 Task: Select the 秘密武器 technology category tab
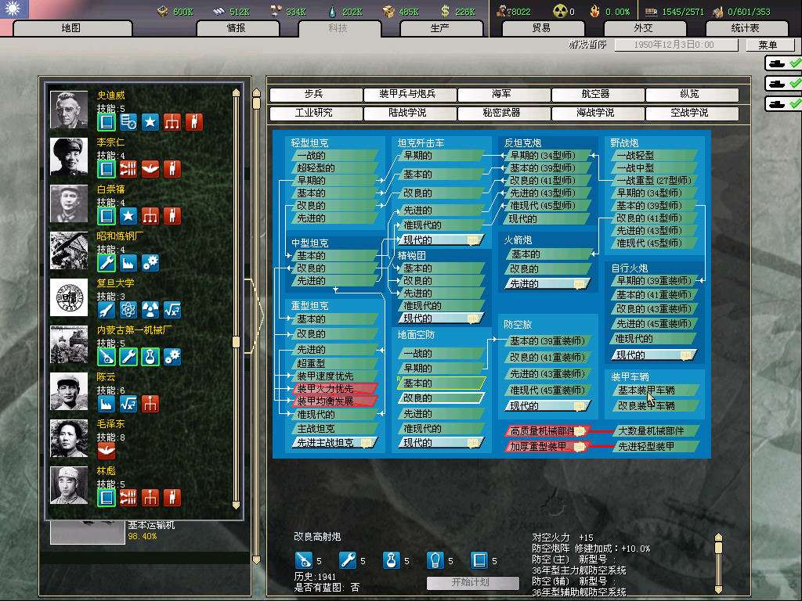502,113
